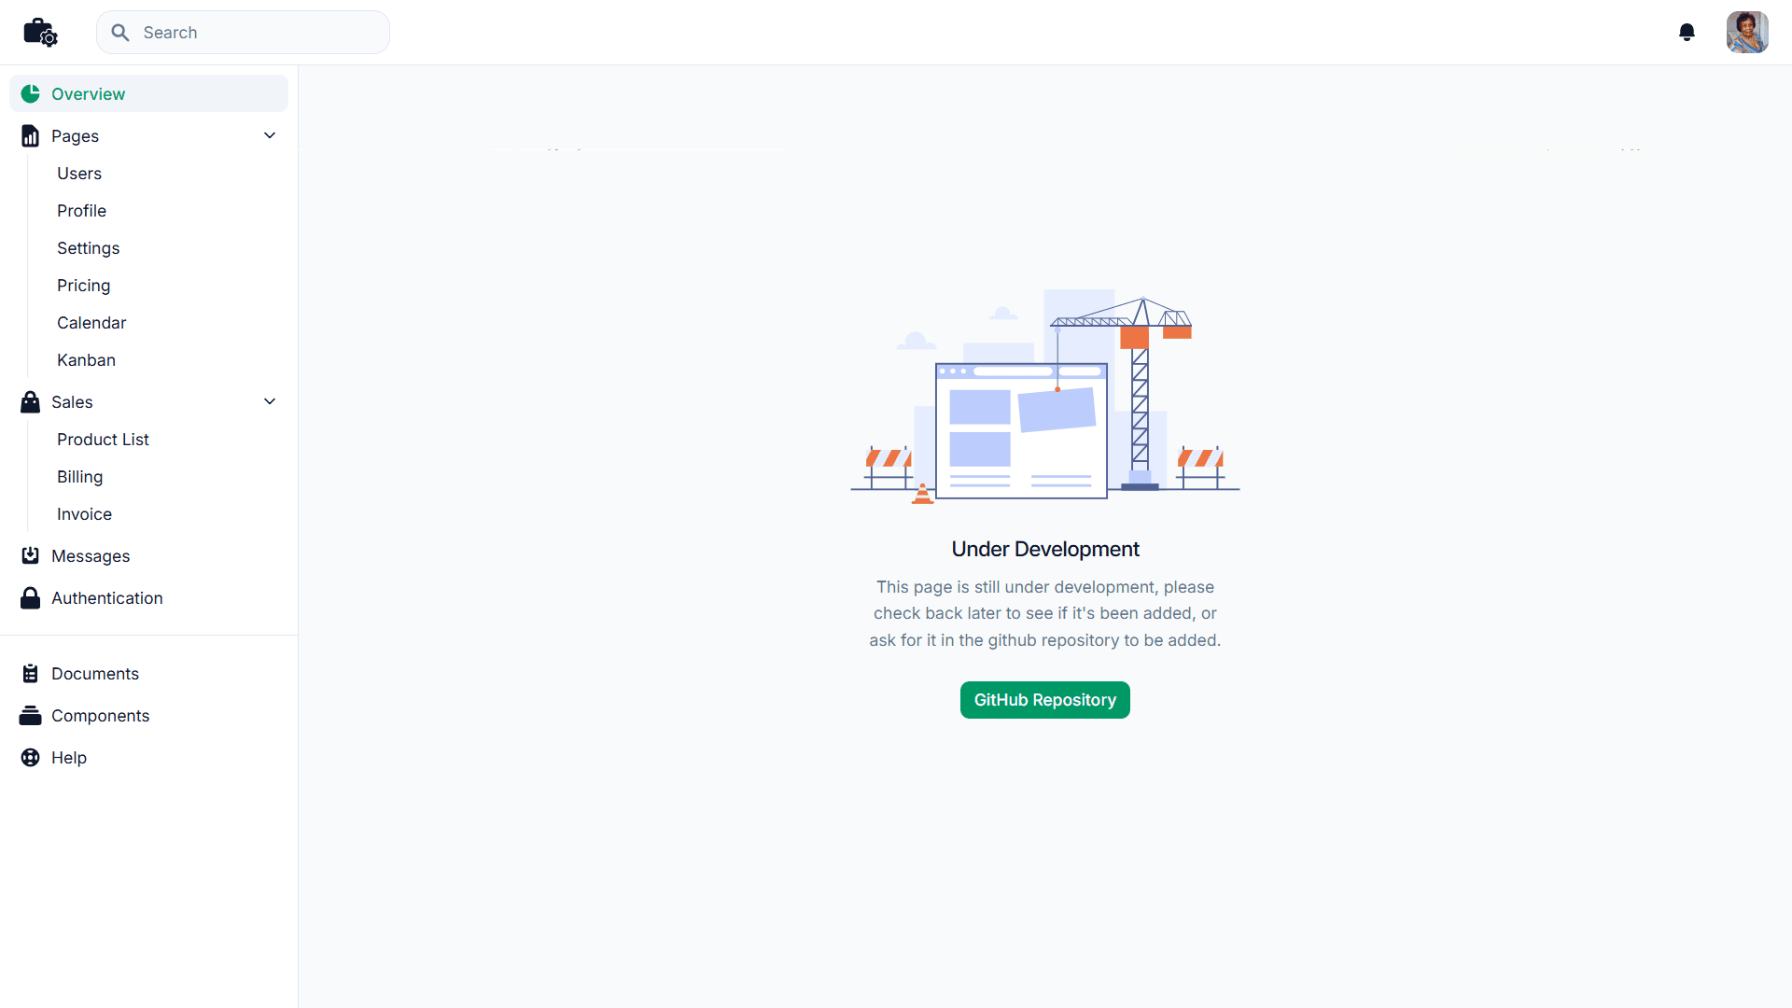Click the Authentication lock icon
This screenshot has width=1792, height=1008.
click(x=31, y=598)
